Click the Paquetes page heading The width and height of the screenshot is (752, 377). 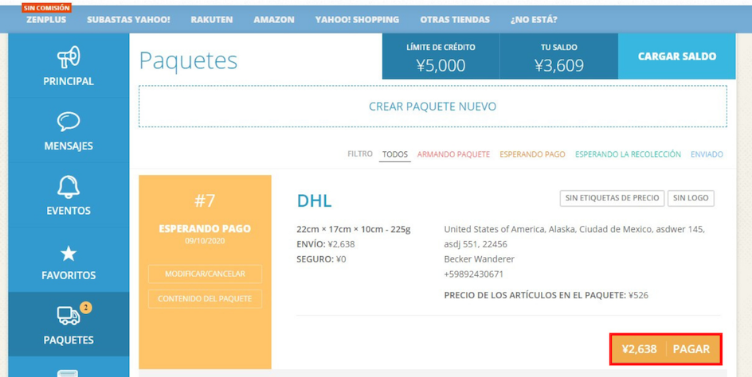point(188,60)
